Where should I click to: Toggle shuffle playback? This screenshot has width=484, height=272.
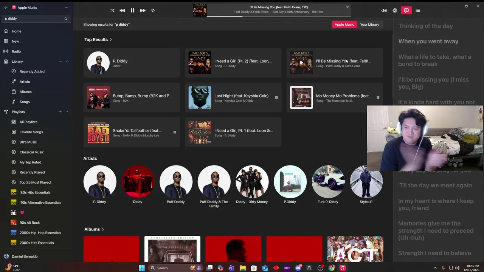tap(112, 11)
